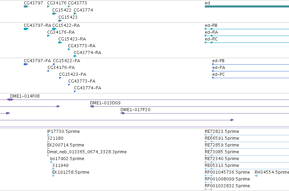The height and width of the screenshot is (191, 289).
Task: Click the ed gene bar
Action: 247,6
